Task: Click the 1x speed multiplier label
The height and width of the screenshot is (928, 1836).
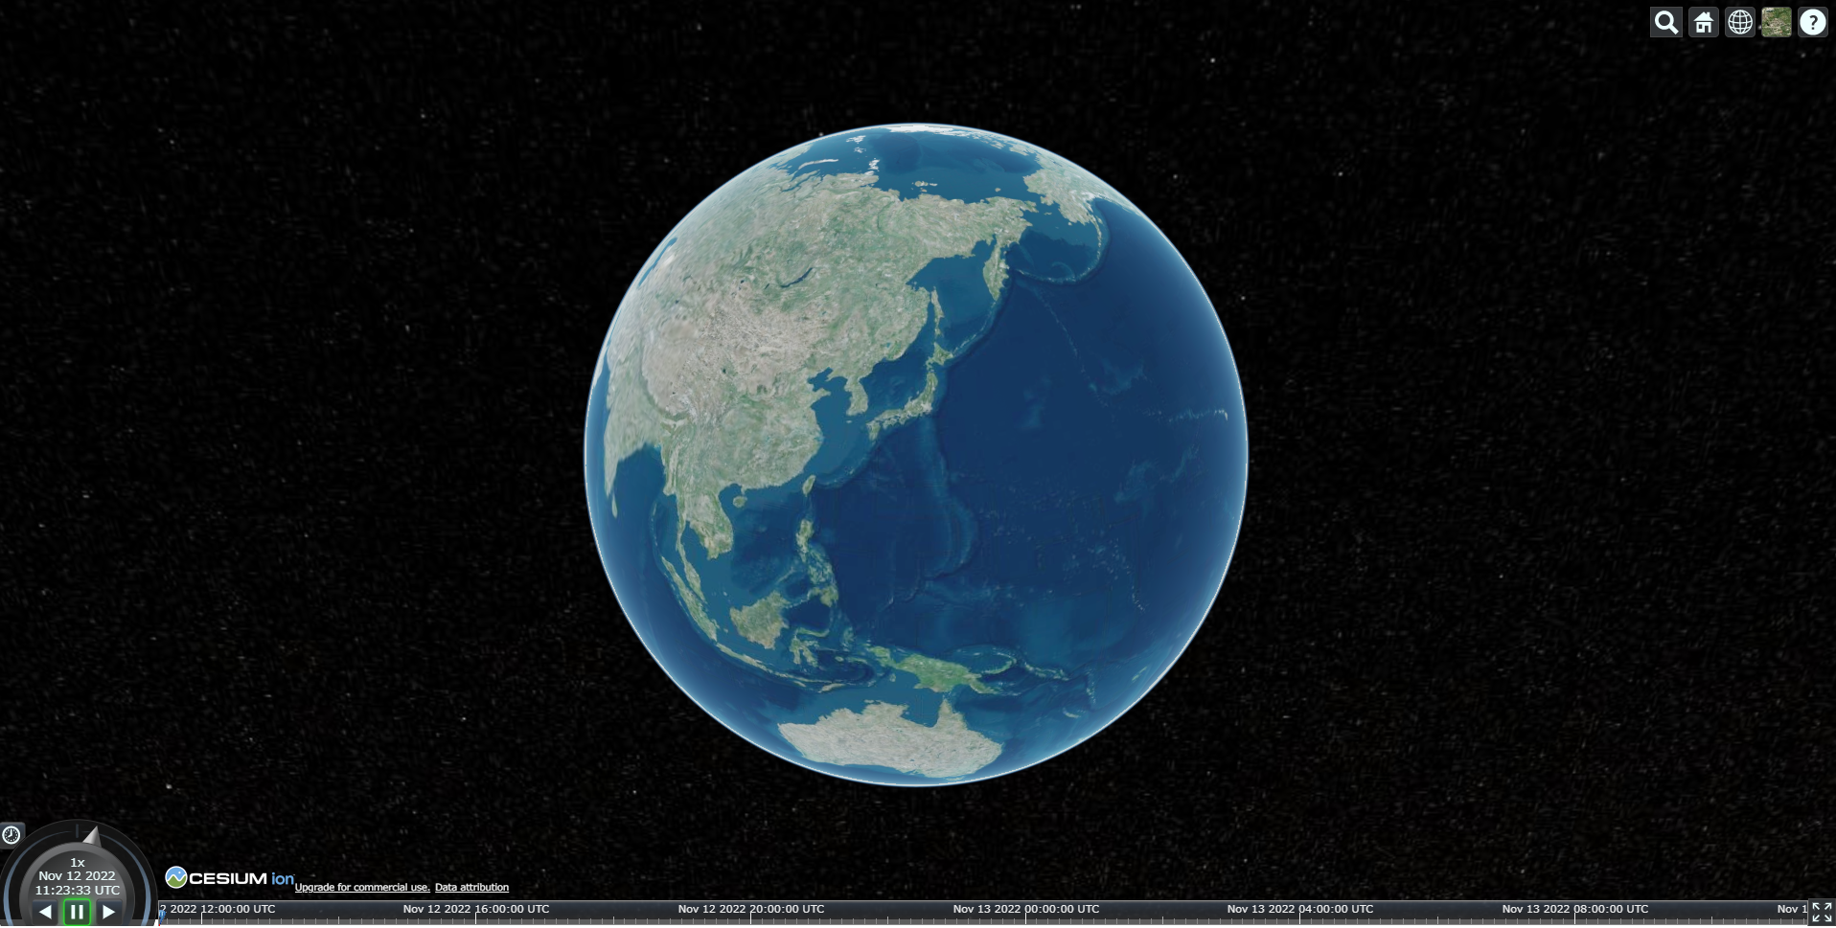Action: tap(78, 862)
